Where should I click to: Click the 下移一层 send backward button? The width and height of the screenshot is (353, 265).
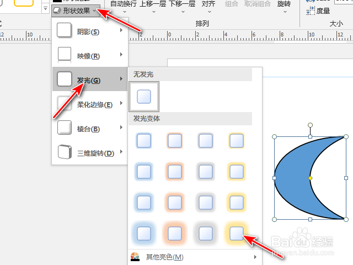(x=183, y=7)
